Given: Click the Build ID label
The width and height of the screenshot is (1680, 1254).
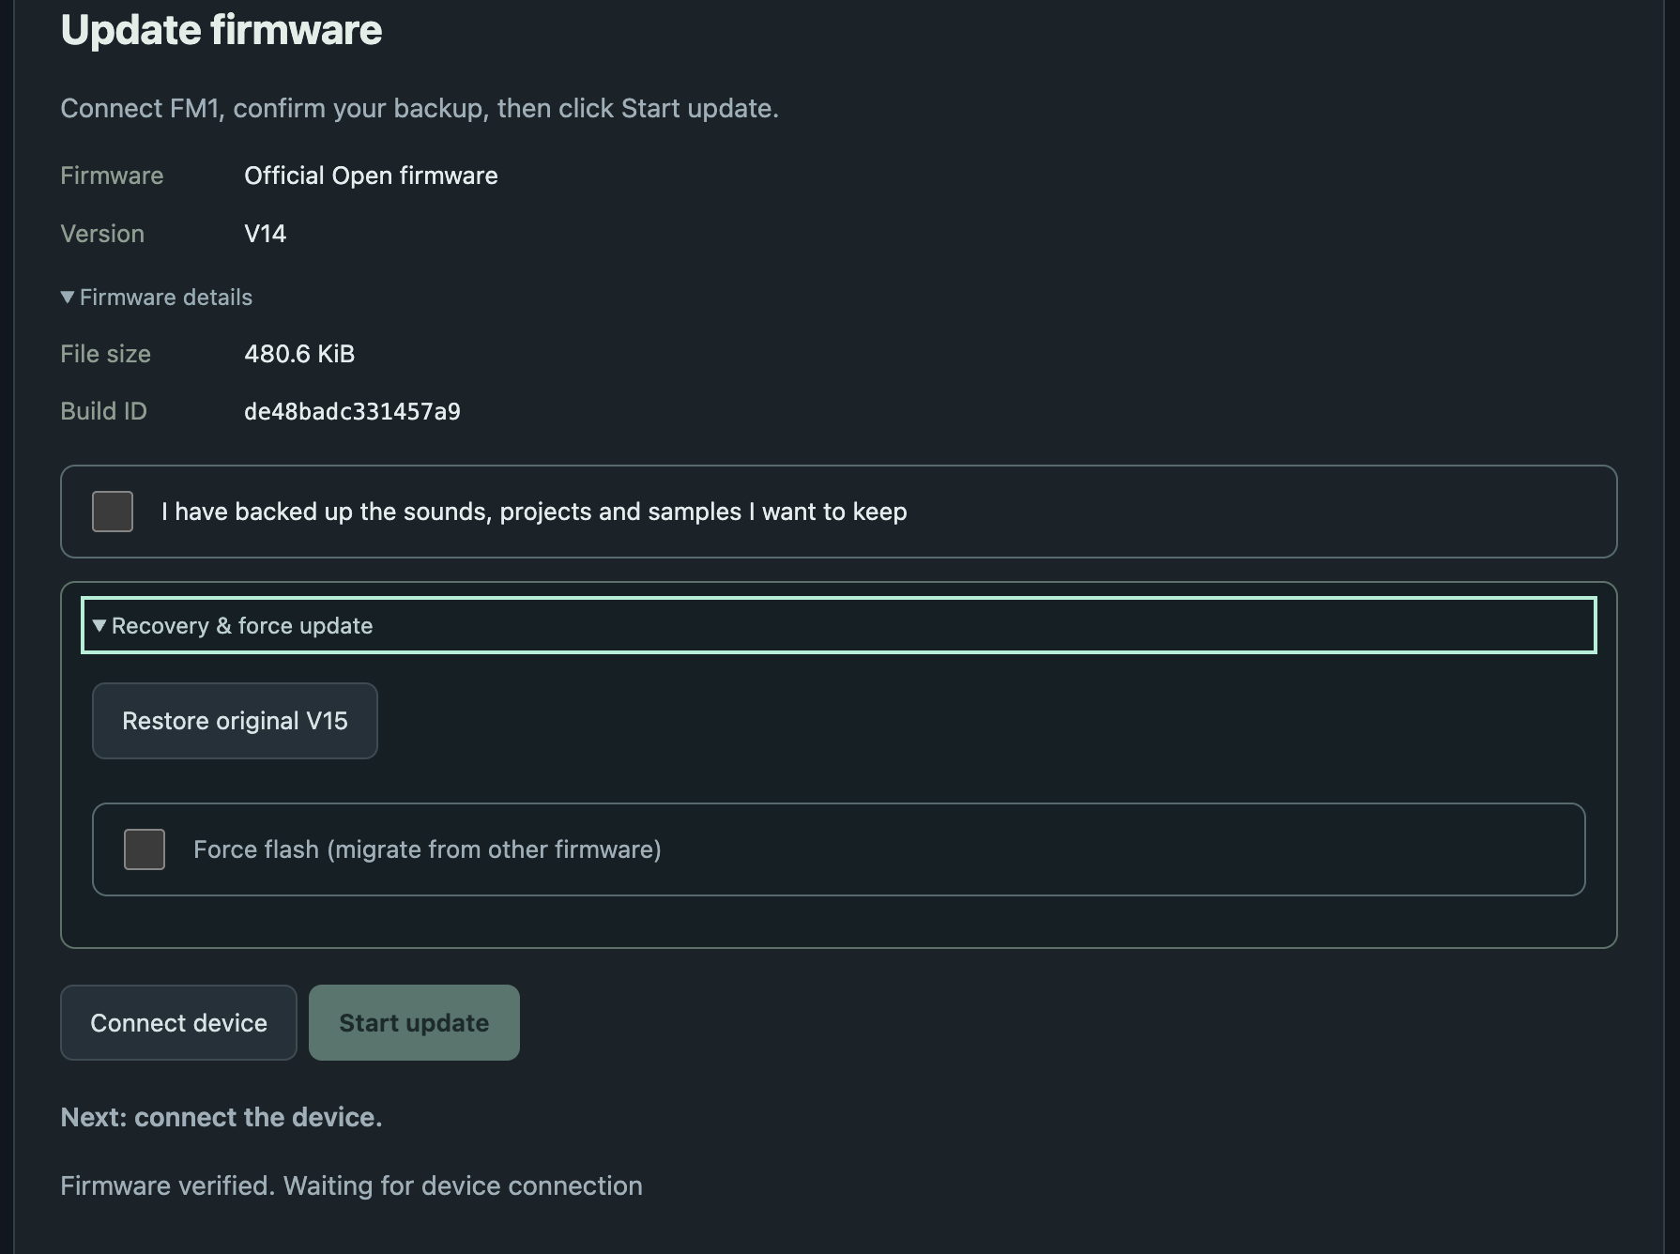Looking at the screenshot, I should (x=103, y=411).
